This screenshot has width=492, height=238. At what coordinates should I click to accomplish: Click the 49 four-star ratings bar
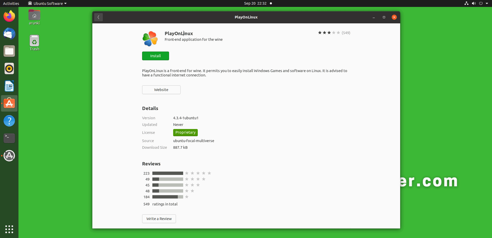168,179
